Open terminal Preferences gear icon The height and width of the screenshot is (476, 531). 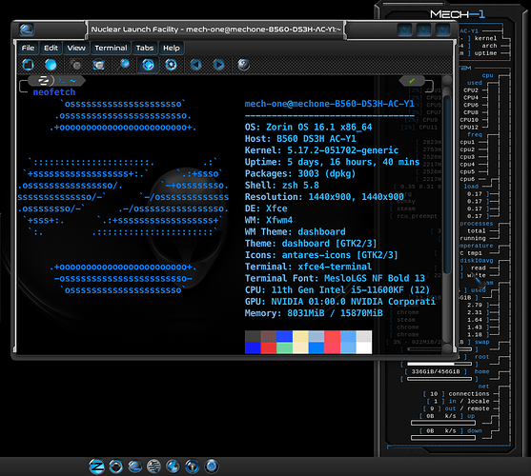coord(171,64)
